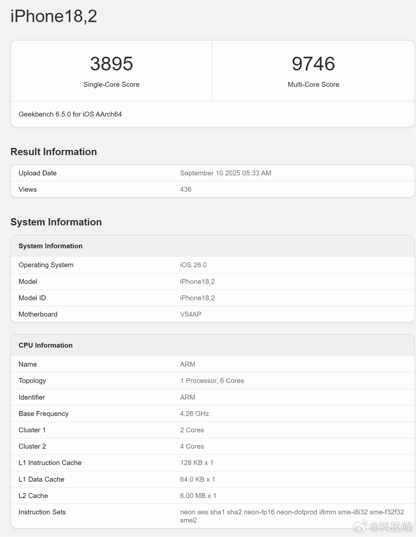Click the Identifier row label
This screenshot has width=416, height=537.
coord(31,397)
